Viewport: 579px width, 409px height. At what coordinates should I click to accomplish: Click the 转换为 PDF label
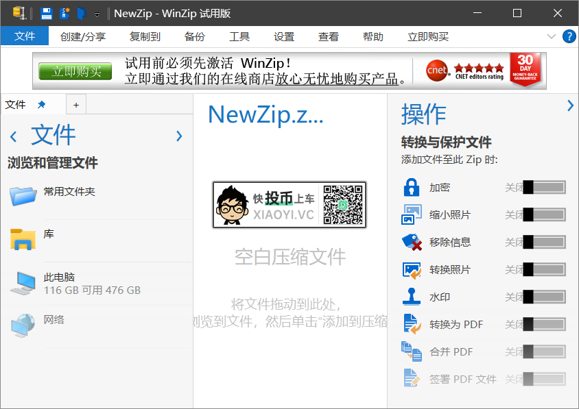[456, 325]
